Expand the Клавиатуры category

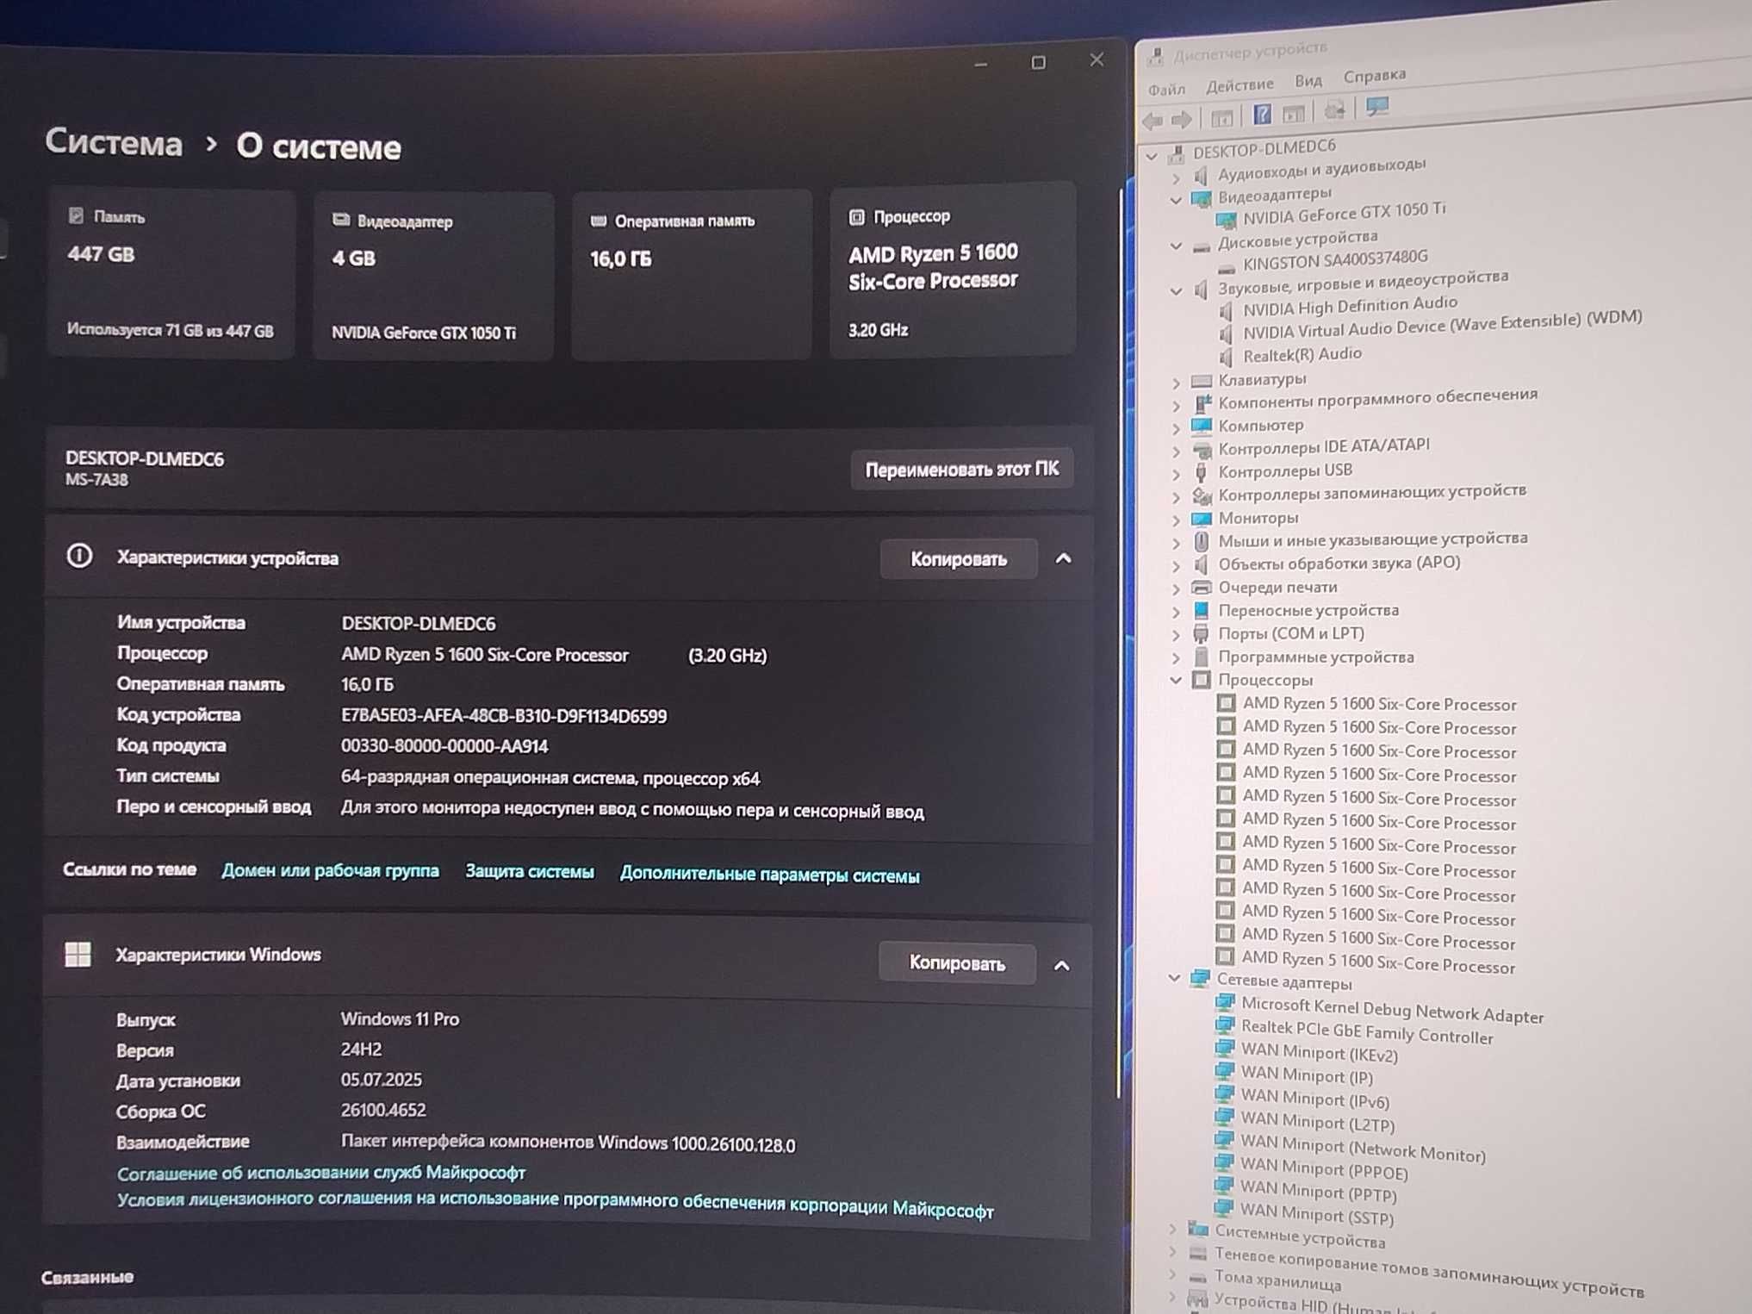[1177, 382]
